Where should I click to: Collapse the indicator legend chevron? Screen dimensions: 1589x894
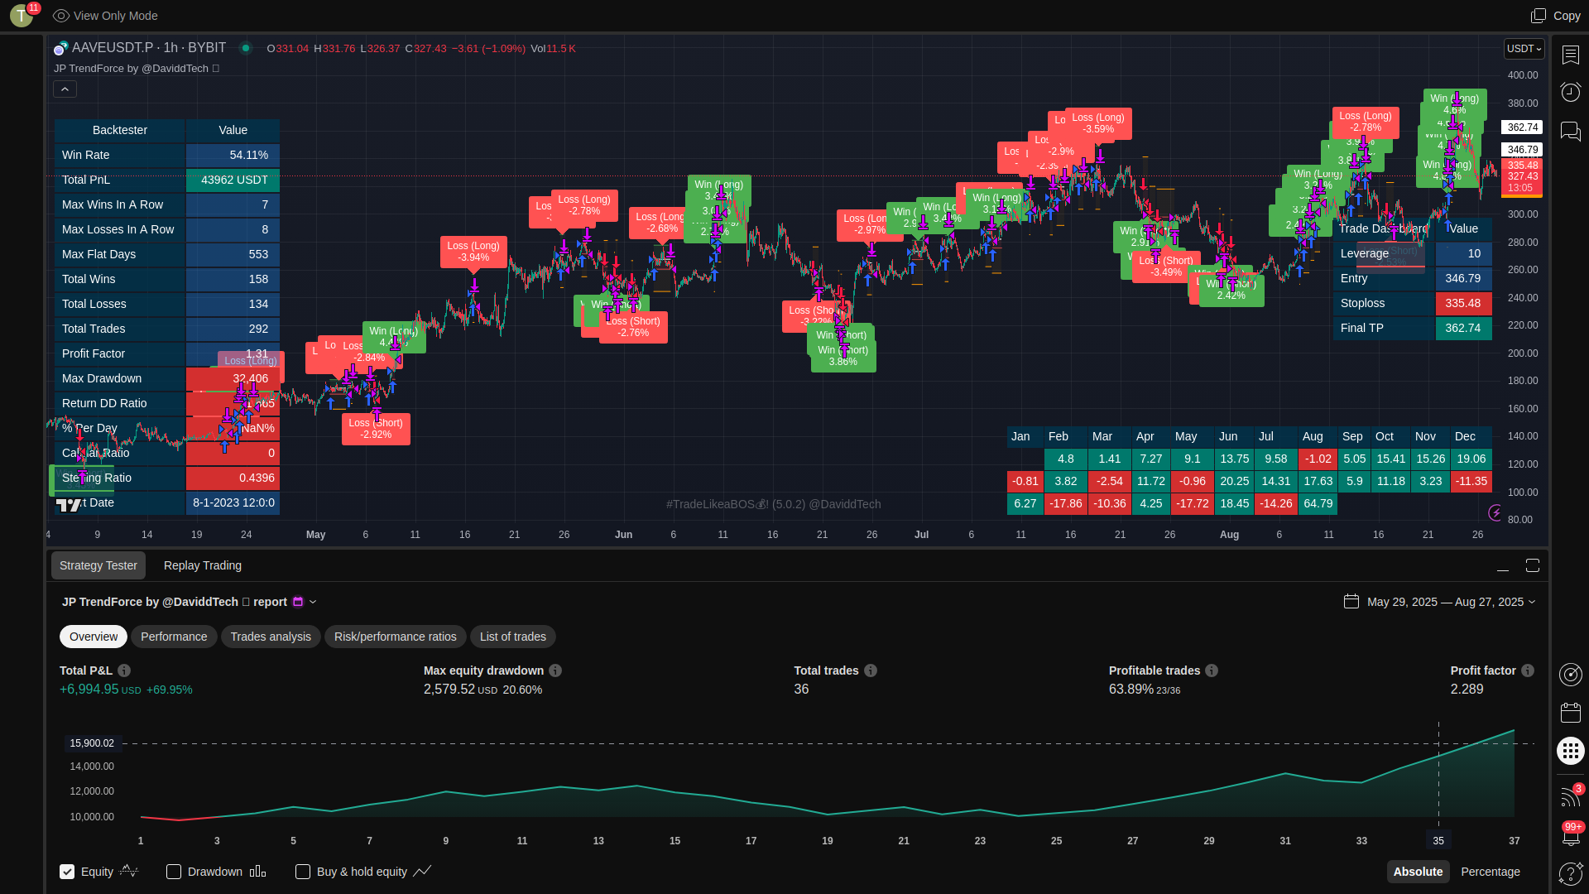(65, 89)
